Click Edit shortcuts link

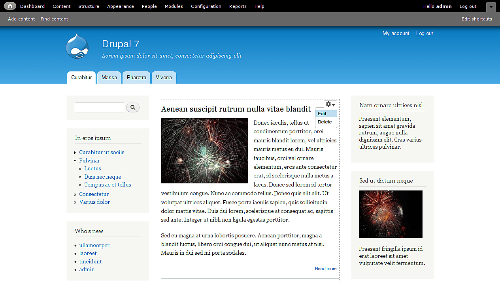pos(477,19)
